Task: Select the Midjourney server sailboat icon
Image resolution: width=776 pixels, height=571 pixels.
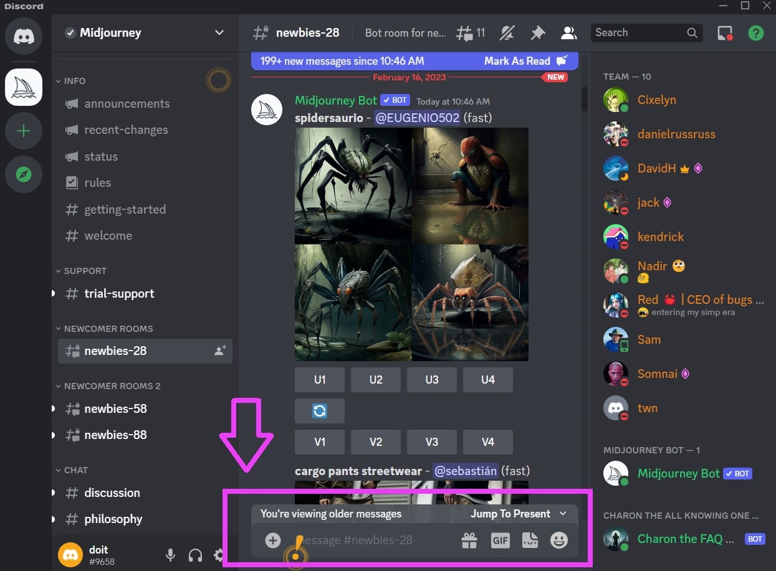Action: (24, 87)
